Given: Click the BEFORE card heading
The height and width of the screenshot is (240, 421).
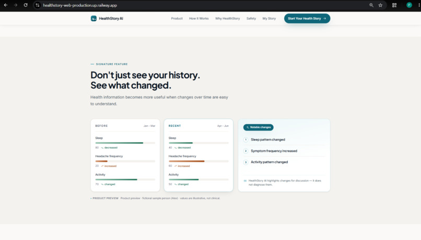Looking at the screenshot, I should coord(101,126).
